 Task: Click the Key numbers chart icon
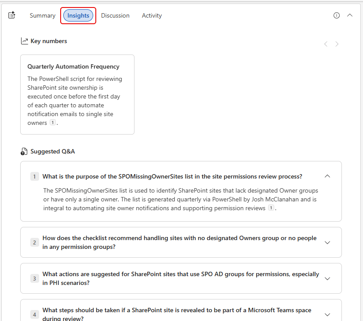click(x=25, y=41)
